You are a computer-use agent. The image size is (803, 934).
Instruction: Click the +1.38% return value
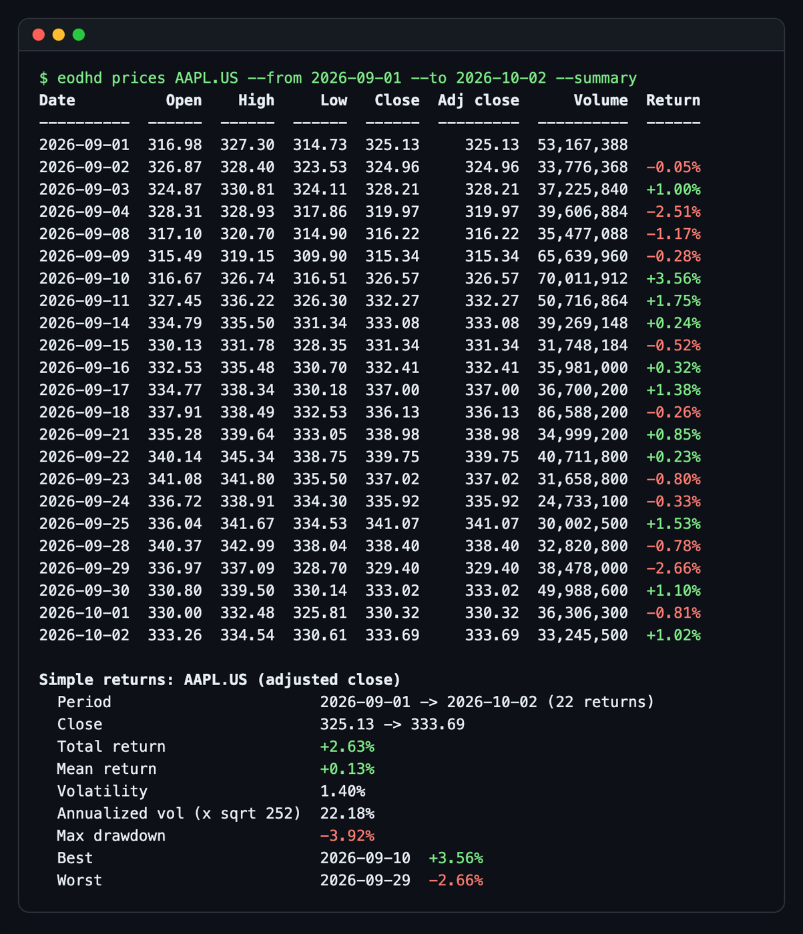point(674,390)
